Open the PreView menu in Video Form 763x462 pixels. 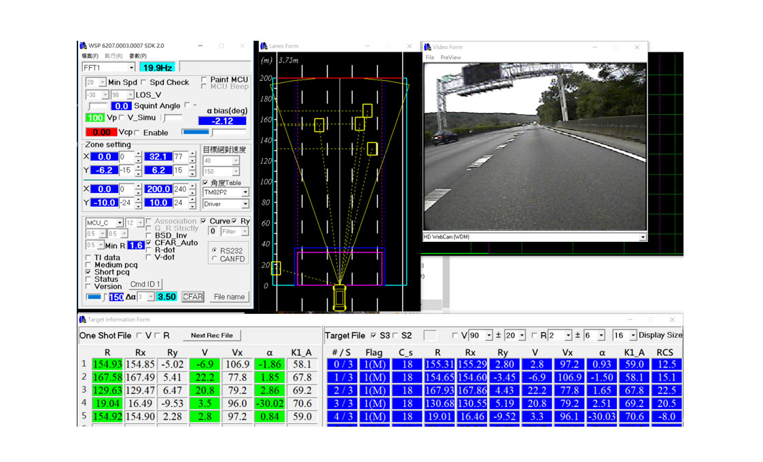[450, 58]
